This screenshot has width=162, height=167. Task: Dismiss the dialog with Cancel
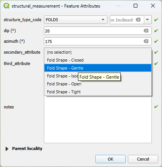coord(143,159)
